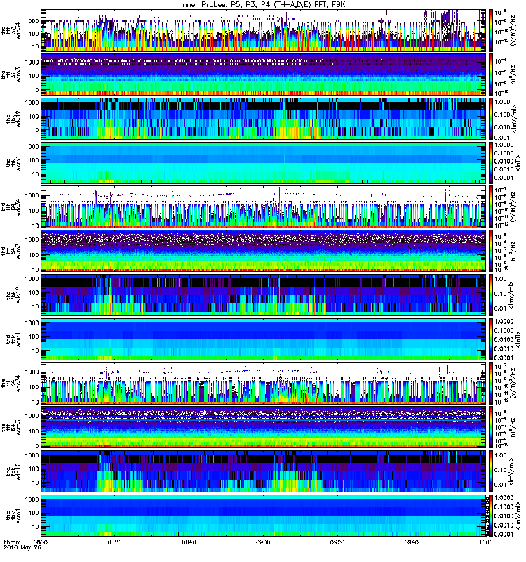Click the color bar of thd fbk scm1 panel
Image resolution: width=526 pixels, height=562 pixels.
[x=491, y=339]
